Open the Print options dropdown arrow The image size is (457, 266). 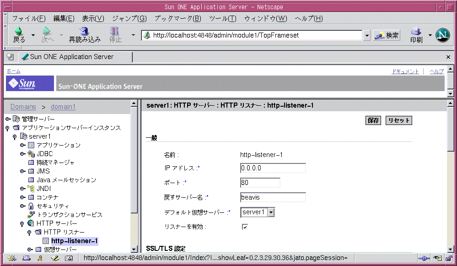(430, 35)
